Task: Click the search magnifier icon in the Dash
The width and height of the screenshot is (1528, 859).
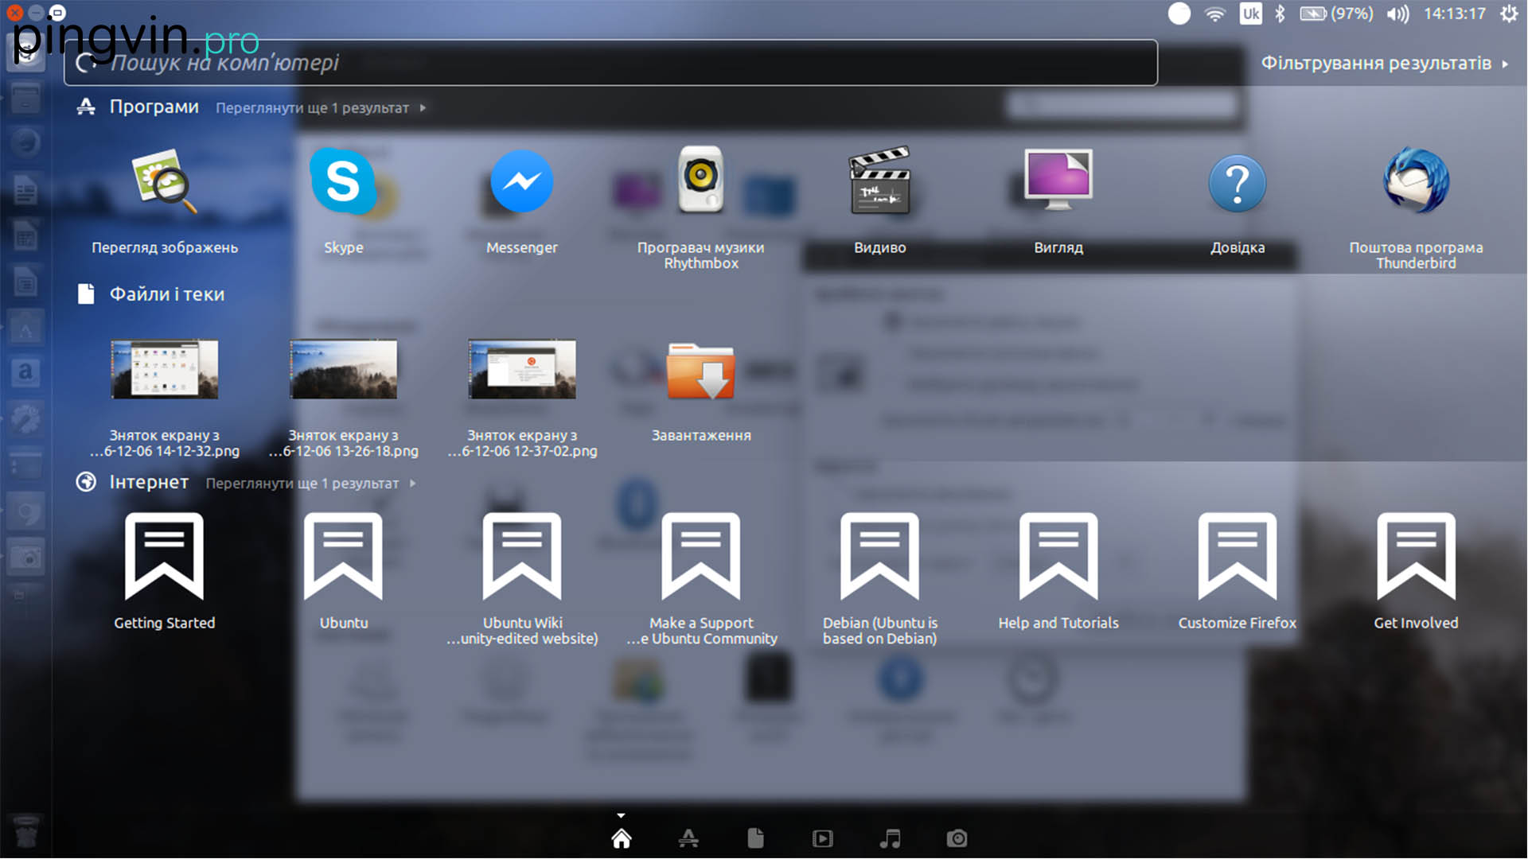Action: tap(86, 63)
